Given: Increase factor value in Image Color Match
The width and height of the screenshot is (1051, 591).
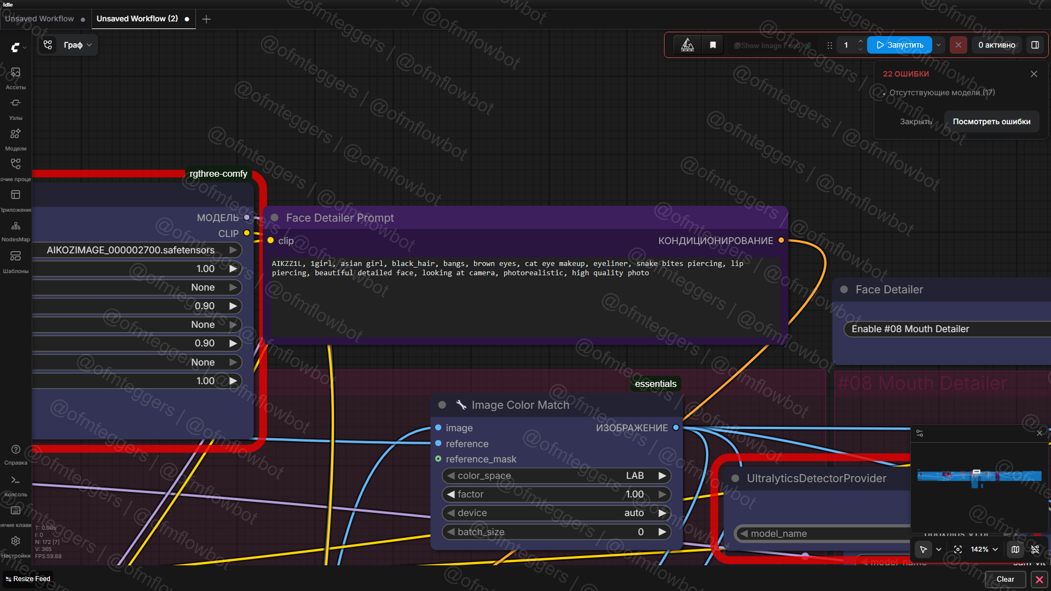Looking at the screenshot, I should tap(662, 494).
